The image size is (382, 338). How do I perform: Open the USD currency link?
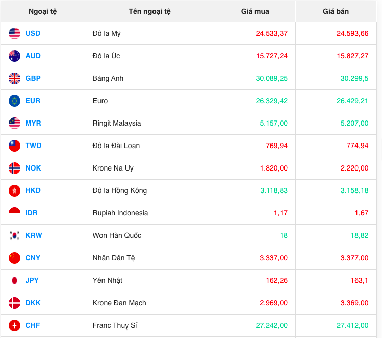(33, 33)
